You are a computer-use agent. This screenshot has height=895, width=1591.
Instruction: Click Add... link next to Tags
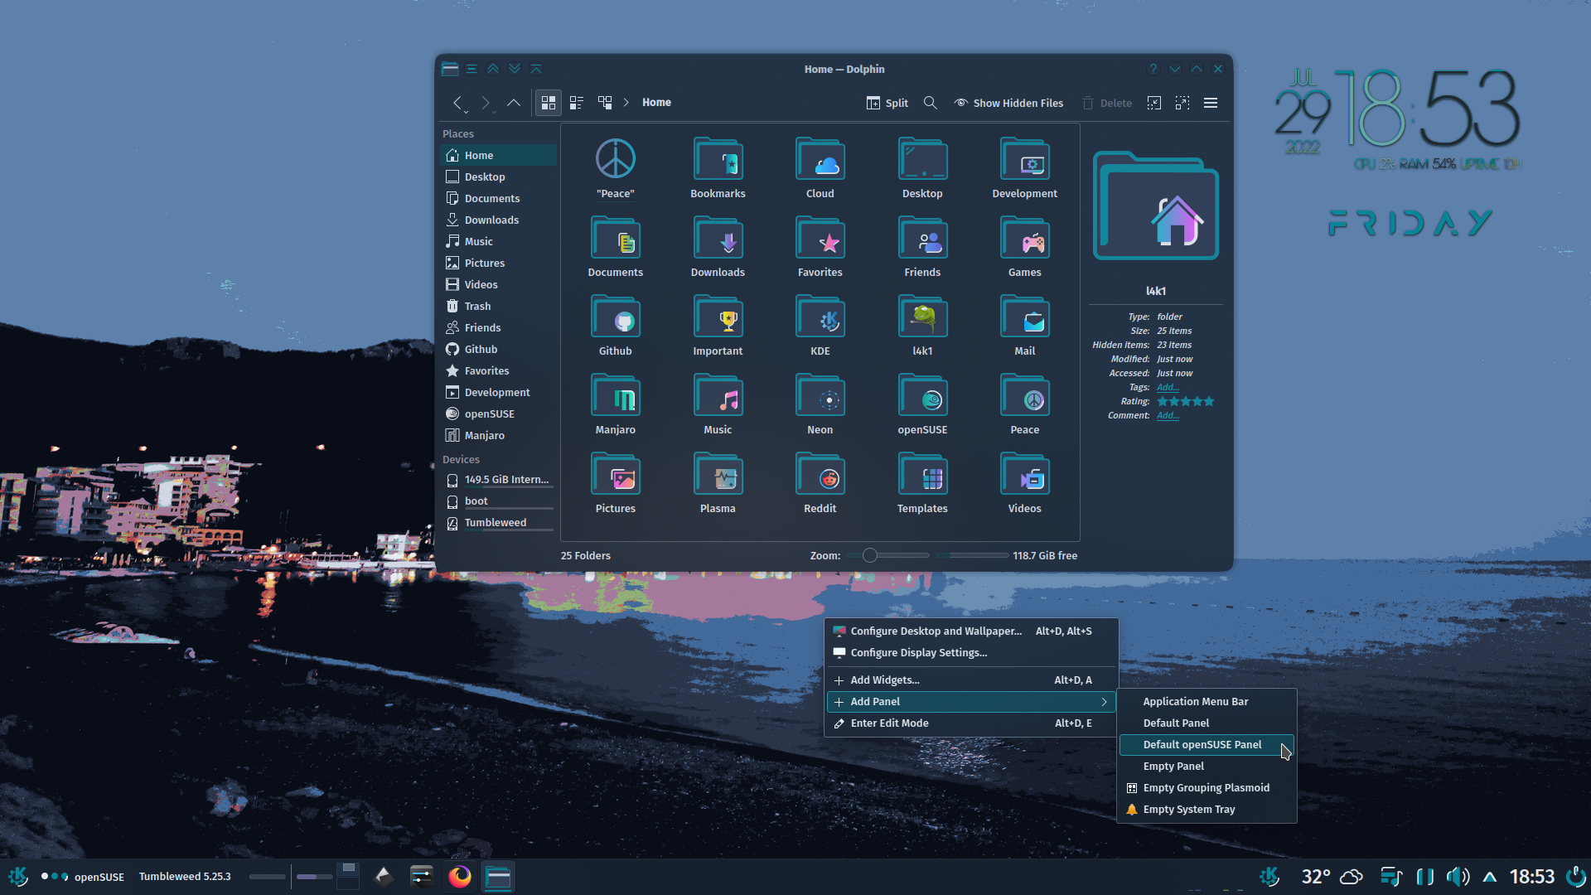[1168, 387]
